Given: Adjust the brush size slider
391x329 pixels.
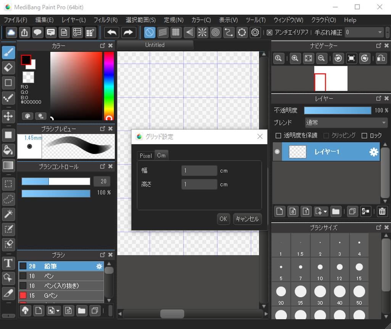Looking at the screenshot, I should [56, 181].
